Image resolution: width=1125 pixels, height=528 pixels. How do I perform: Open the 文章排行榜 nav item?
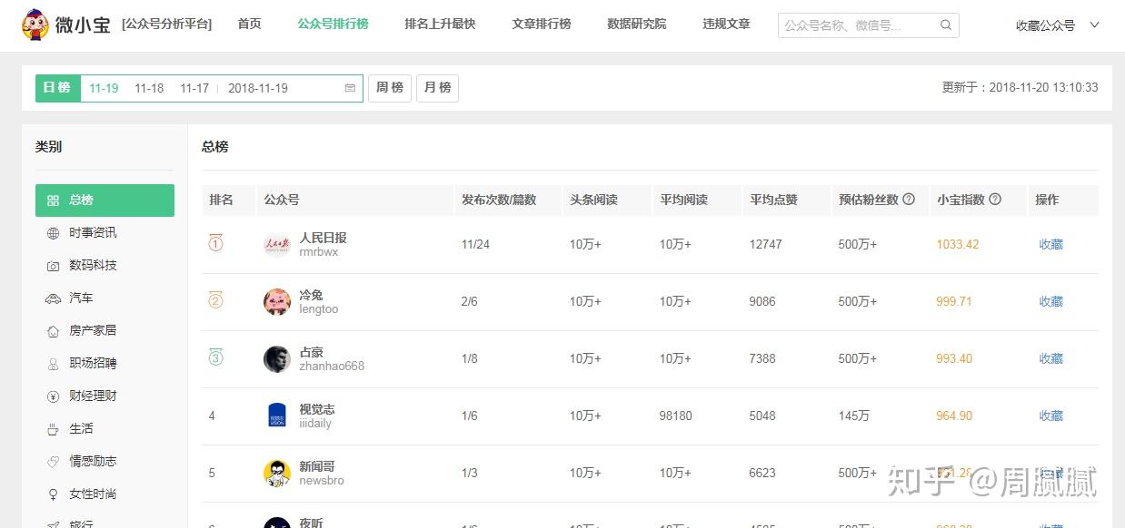[x=542, y=24]
